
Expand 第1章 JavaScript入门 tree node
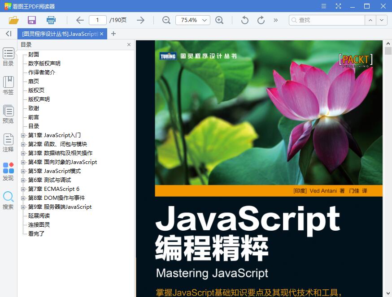coord(23,135)
